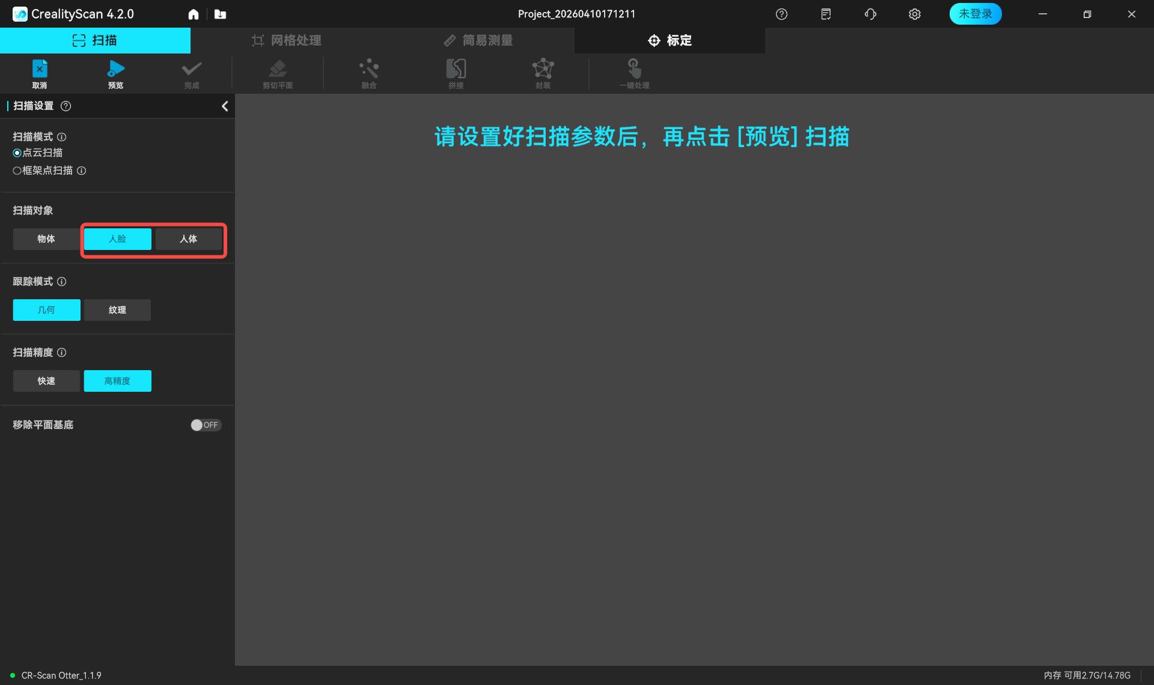The image size is (1154, 685).
Task: Click the 拼接 stitching tool icon
Action: [456, 72]
